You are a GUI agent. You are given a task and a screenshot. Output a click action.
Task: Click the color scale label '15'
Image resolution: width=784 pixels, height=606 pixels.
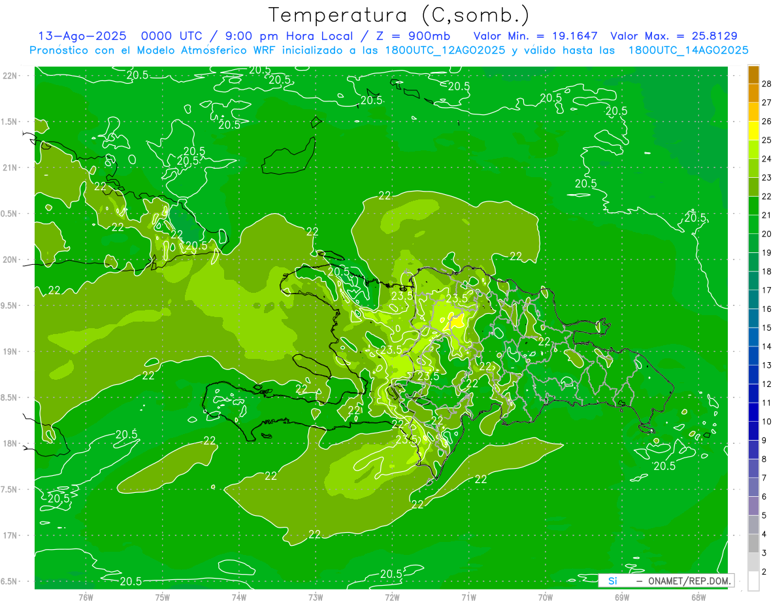click(x=768, y=328)
